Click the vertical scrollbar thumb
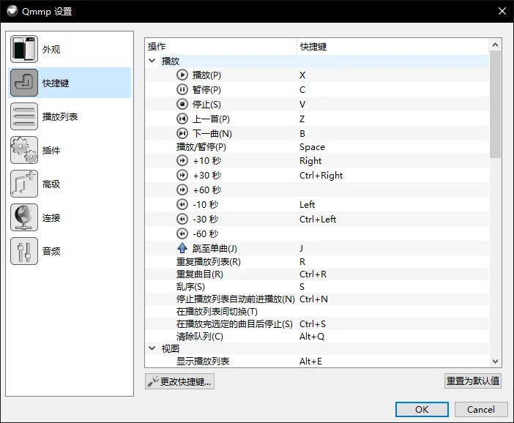The height and width of the screenshot is (423, 514). coord(495,104)
